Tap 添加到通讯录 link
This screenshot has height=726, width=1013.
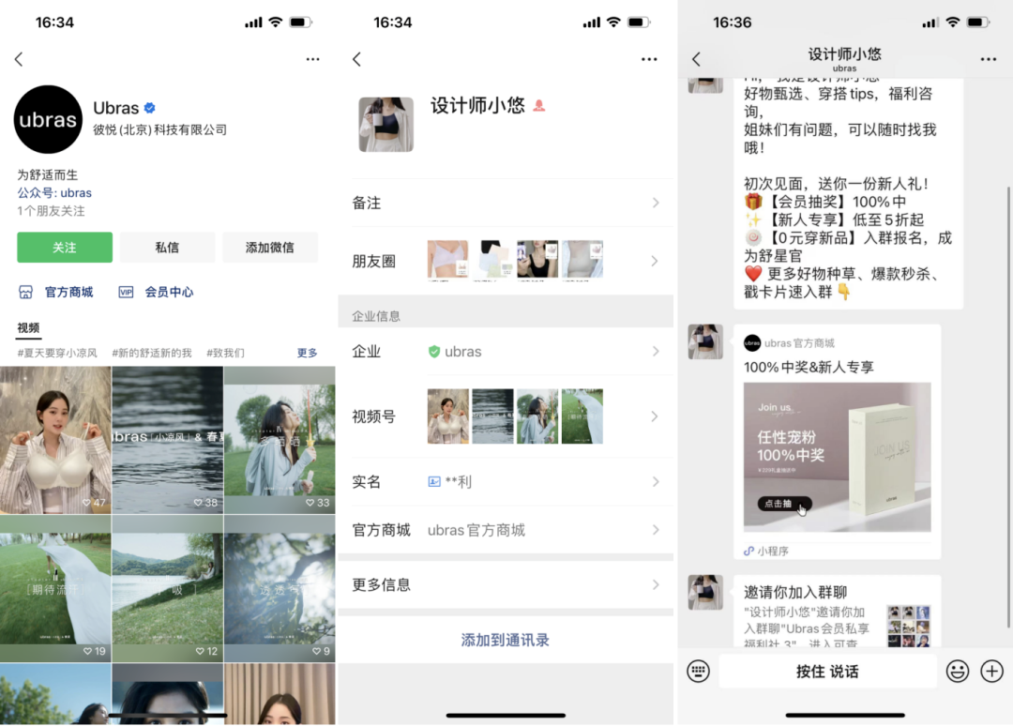point(505,640)
